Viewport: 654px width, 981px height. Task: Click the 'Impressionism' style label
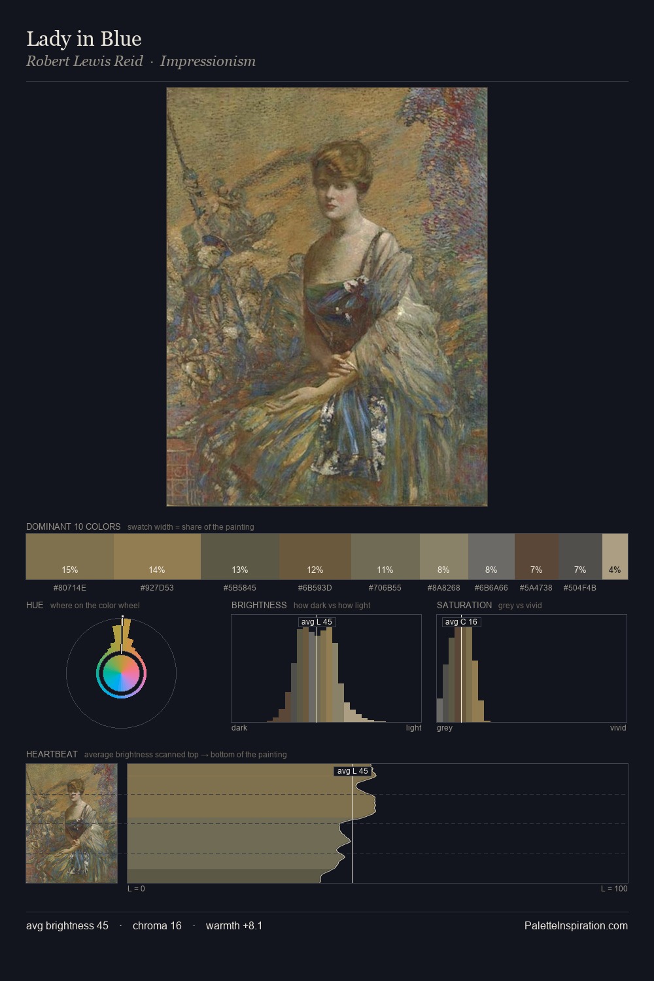coord(208,61)
